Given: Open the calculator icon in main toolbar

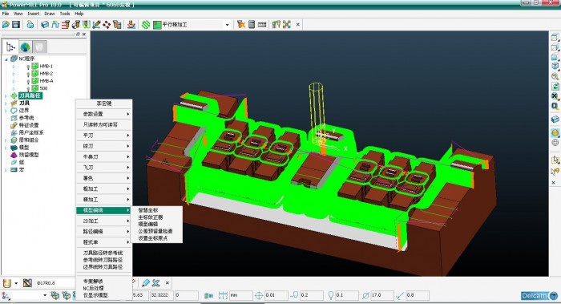Looking at the screenshot, I should point(252,24).
